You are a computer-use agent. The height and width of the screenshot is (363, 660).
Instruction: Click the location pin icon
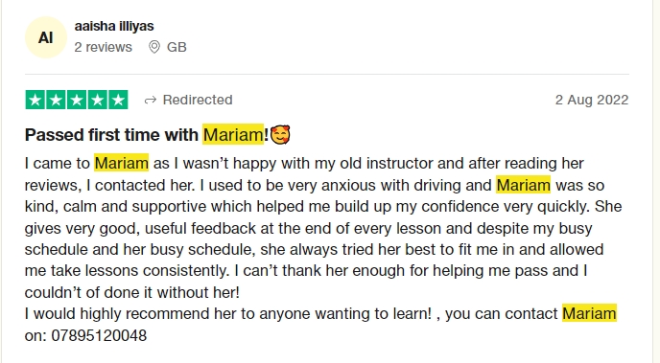(154, 47)
